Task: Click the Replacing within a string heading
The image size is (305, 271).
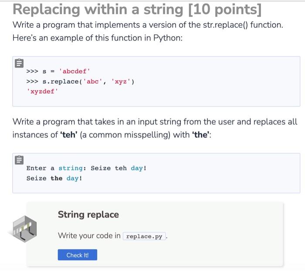Action: click(x=137, y=9)
